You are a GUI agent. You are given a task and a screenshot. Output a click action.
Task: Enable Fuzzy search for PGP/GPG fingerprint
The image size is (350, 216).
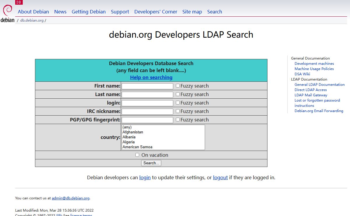pyautogui.click(x=178, y=120)
